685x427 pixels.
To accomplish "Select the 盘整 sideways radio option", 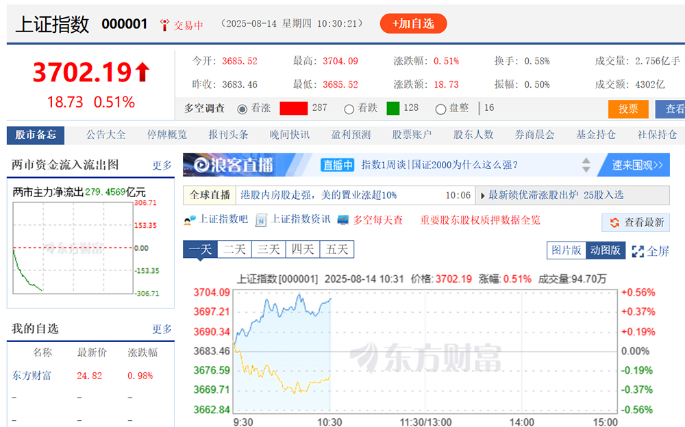I will coord(440,109).
